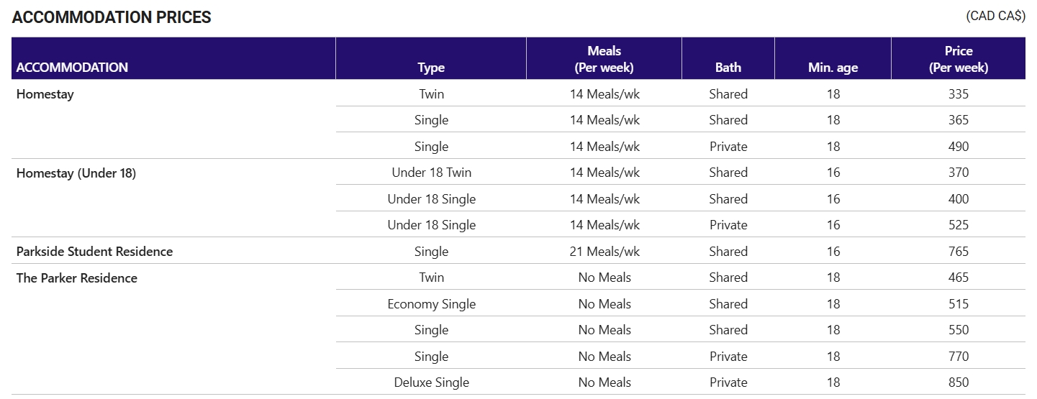
Task: Select the Economy Single room type
Action: 431,304
